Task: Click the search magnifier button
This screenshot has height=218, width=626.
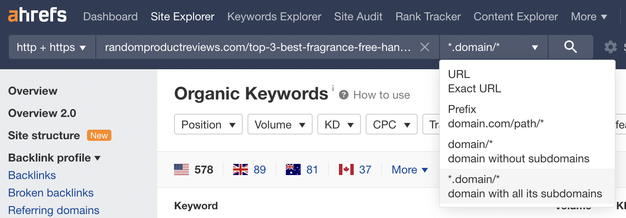Action: (571, 47)
